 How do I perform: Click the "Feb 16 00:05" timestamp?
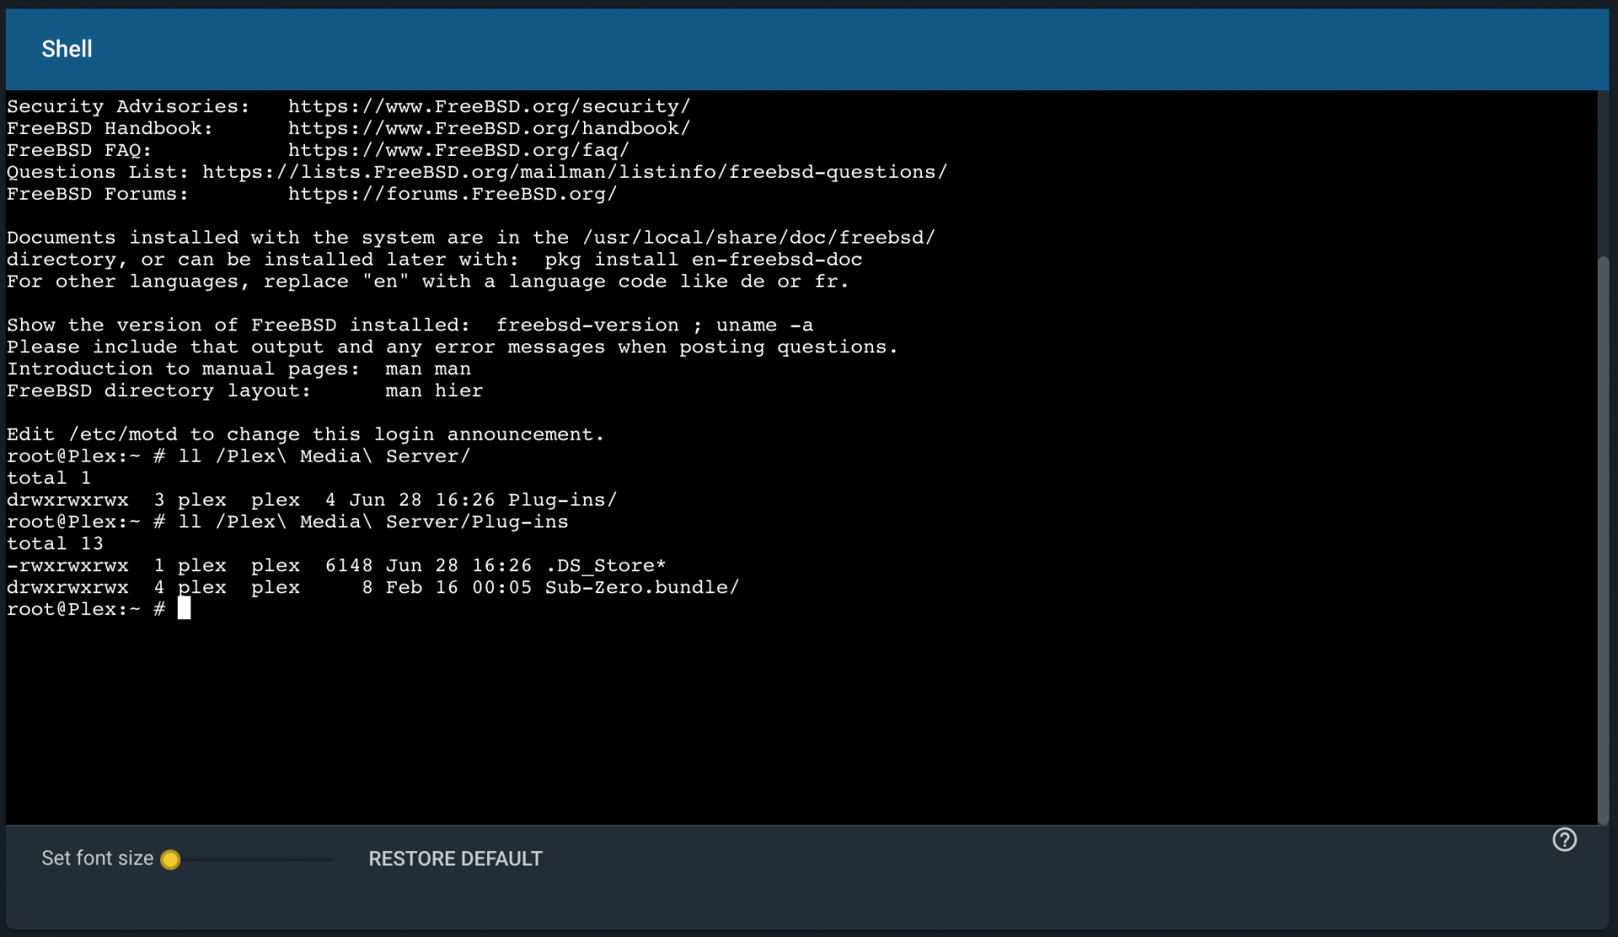(458, 587)
